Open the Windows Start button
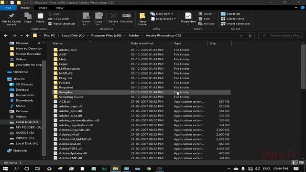This screenshot has height=172, width=306. (x=5, y=169)
